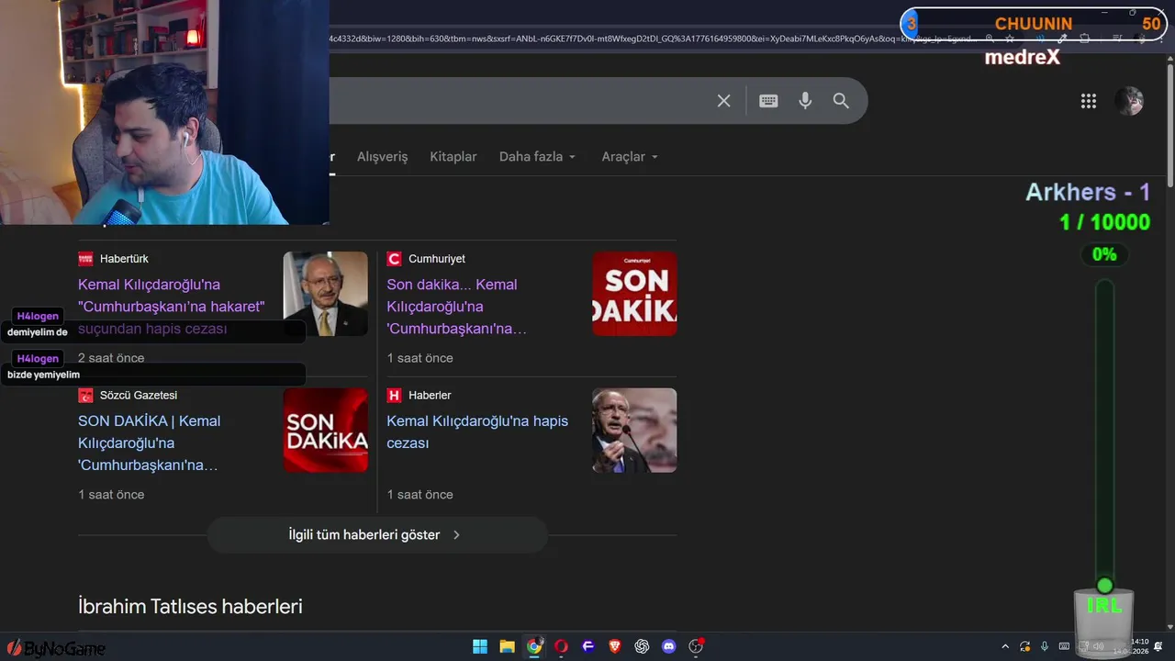
Task: Click the Sözcü Gazetesi source favicon
Action: pyautogui.click(x=85, y=395)
